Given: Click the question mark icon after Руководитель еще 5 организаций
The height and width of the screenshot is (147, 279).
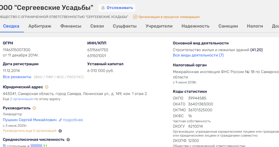Looking at the screenshot, I should pyautogui.click(x=60, y=131).
